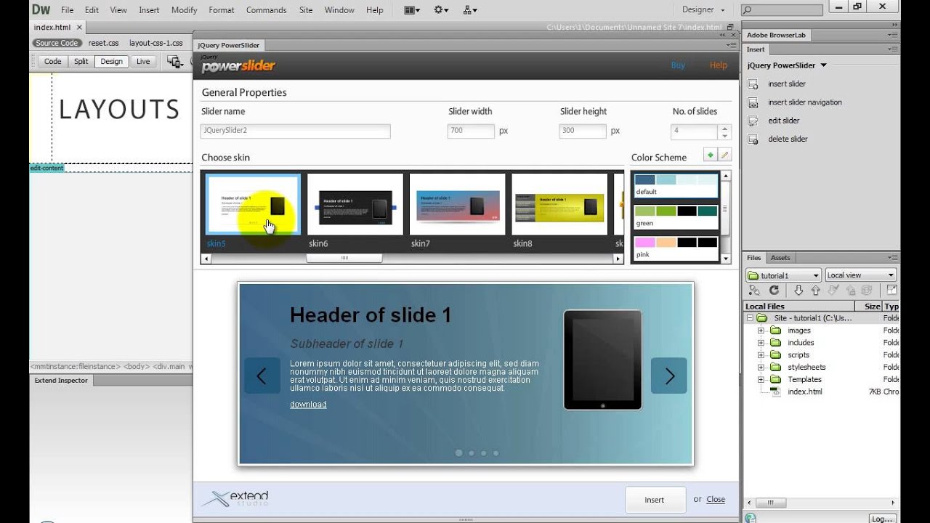Expand the scripts folder
The image size is (930, 523).
[x=761, y=355]
